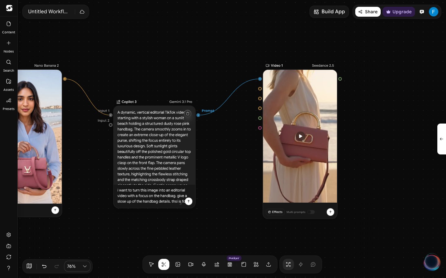Click the Upgrade button
The height and width of the screenshot is (278, 446).
click(x=399, y=12)
